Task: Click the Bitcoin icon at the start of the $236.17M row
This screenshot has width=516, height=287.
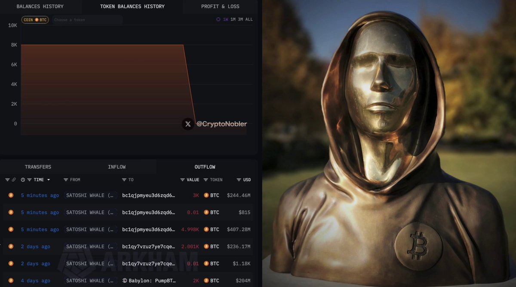Action: click(11, 247)
